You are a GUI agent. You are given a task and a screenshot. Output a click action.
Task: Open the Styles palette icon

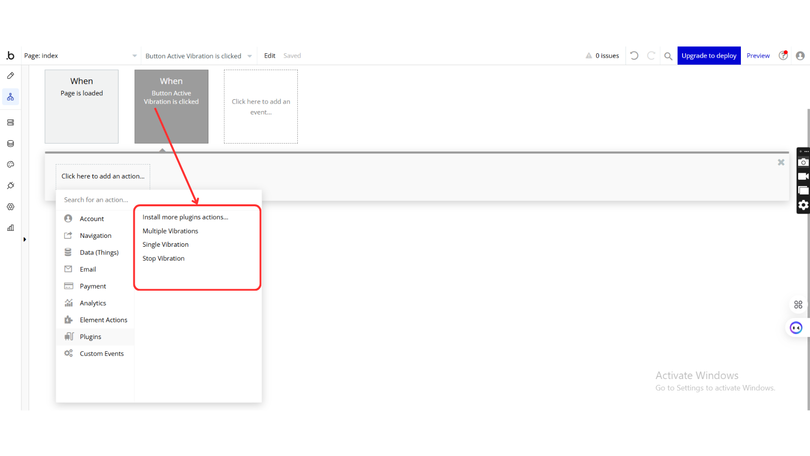[x=10, y=164]
